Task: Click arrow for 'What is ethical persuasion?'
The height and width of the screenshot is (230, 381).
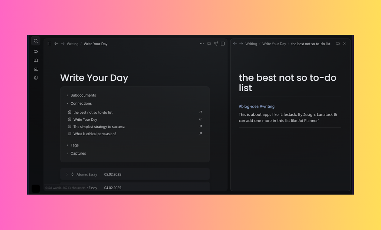Action: (201, 133)
